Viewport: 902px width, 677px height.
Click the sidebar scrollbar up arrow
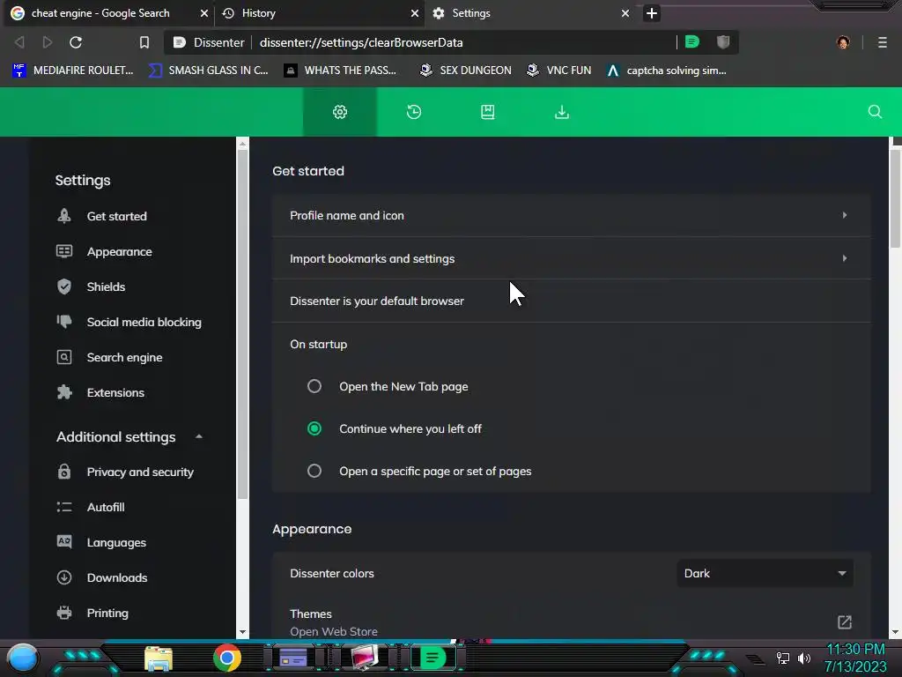coord(243,144)
